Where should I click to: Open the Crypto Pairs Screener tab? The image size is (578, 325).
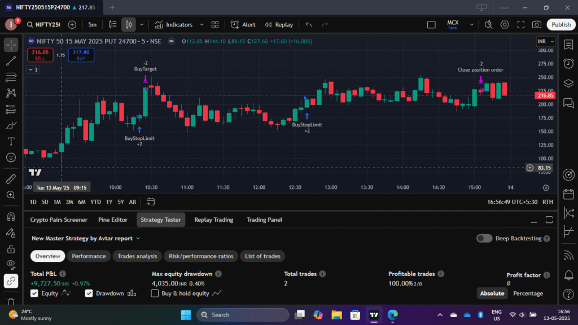click(x=59, y=219)
